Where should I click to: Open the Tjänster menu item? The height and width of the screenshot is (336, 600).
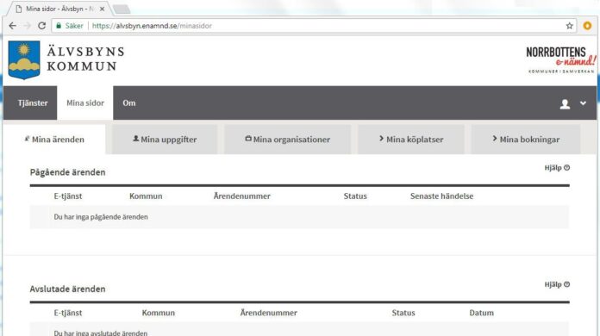coord(33,103)
